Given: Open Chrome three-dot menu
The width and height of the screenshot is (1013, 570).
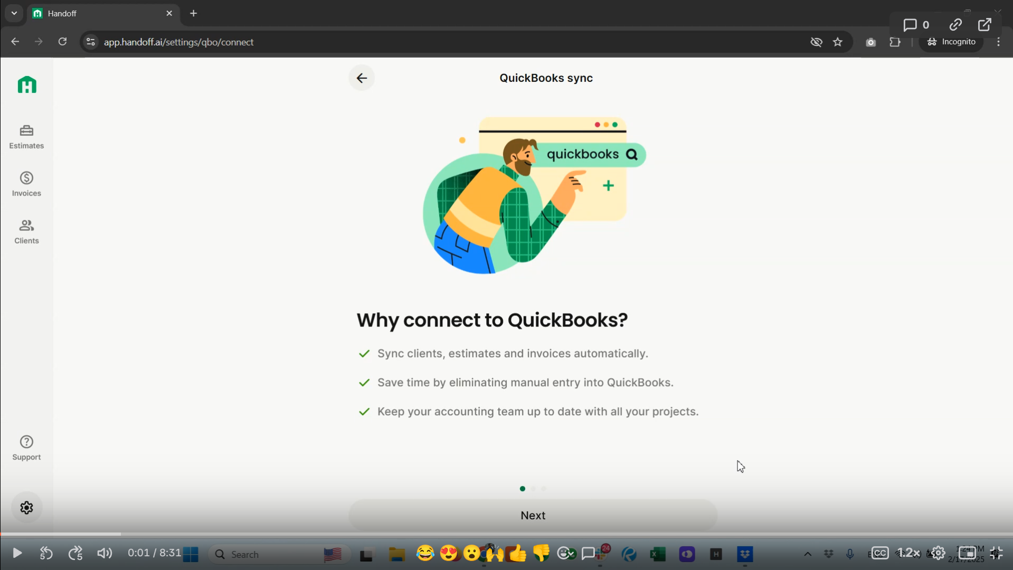Looking at the screenshot, I should tap(998, 42).
